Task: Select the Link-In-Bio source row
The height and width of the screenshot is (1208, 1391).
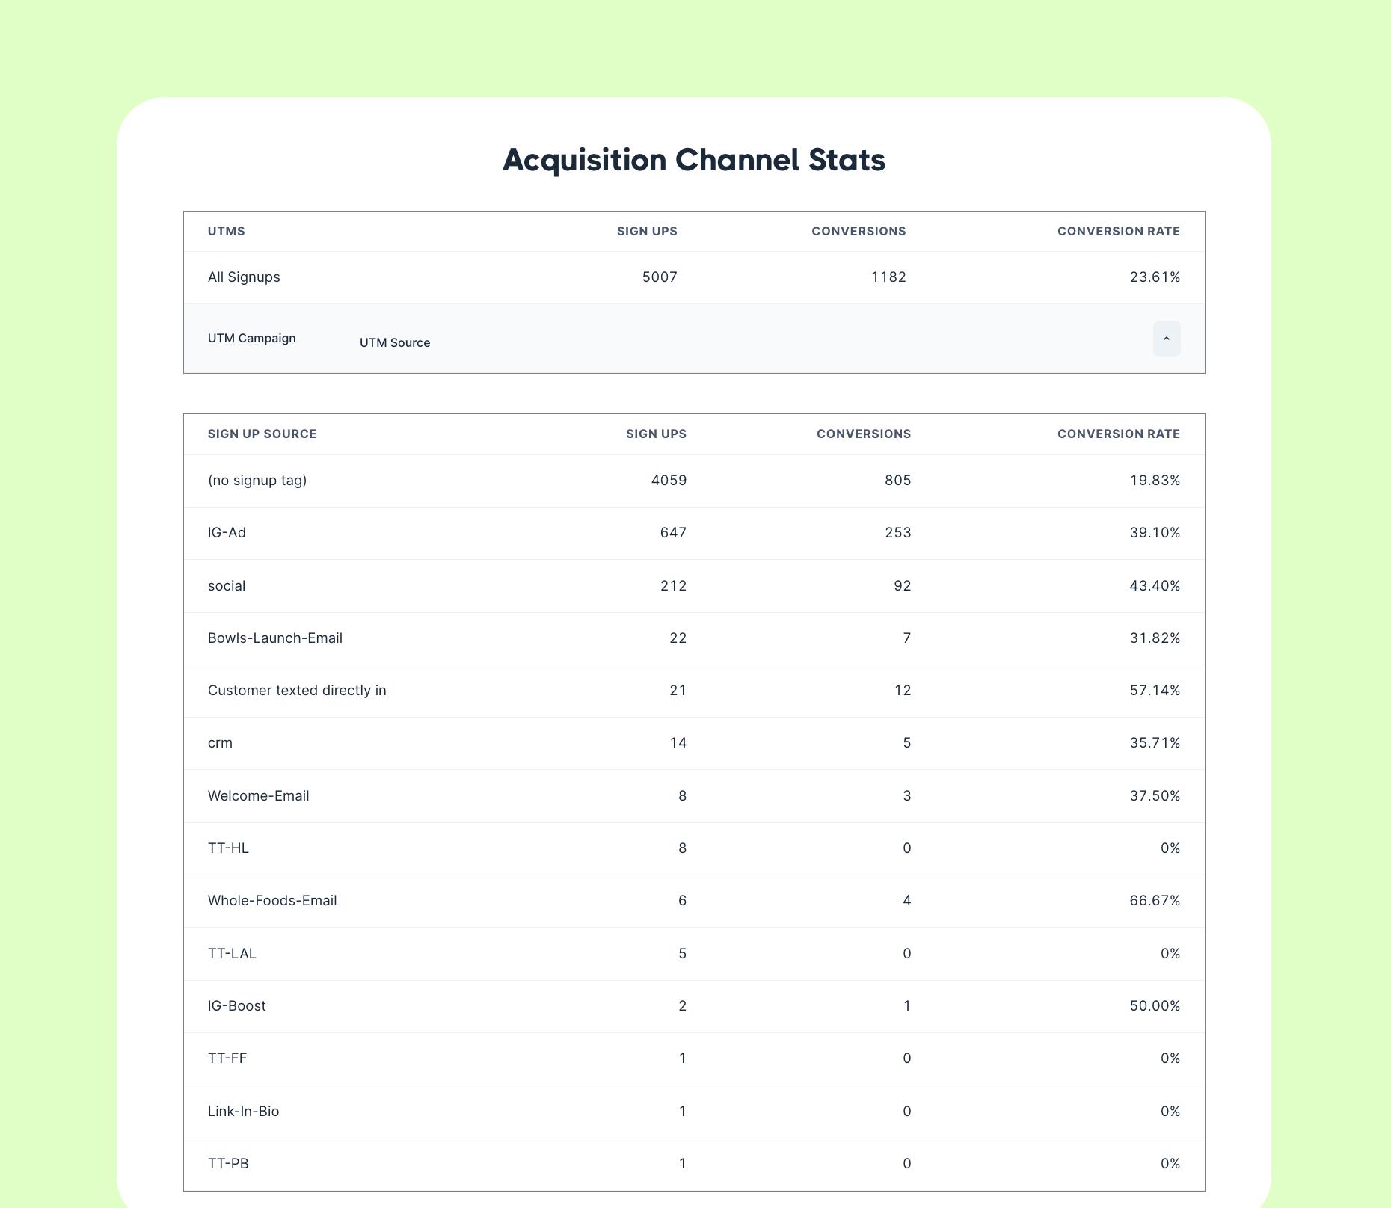Action: [x=694, y=1112]
